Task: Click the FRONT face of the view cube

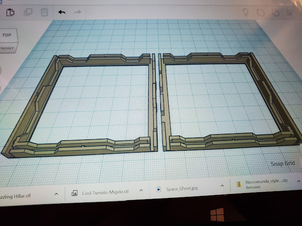Action: click(8, 48)
